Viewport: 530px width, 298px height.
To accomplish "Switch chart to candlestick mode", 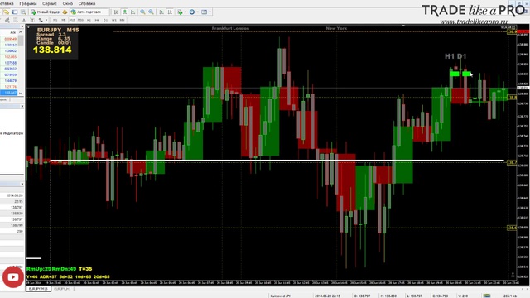I will pyautogui.click(x=125, y=12).
